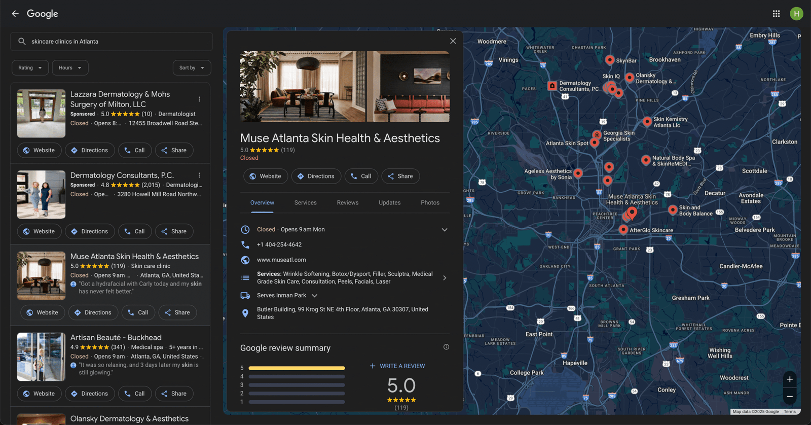Go back using the arrow beside Google logo

[15, 14]
